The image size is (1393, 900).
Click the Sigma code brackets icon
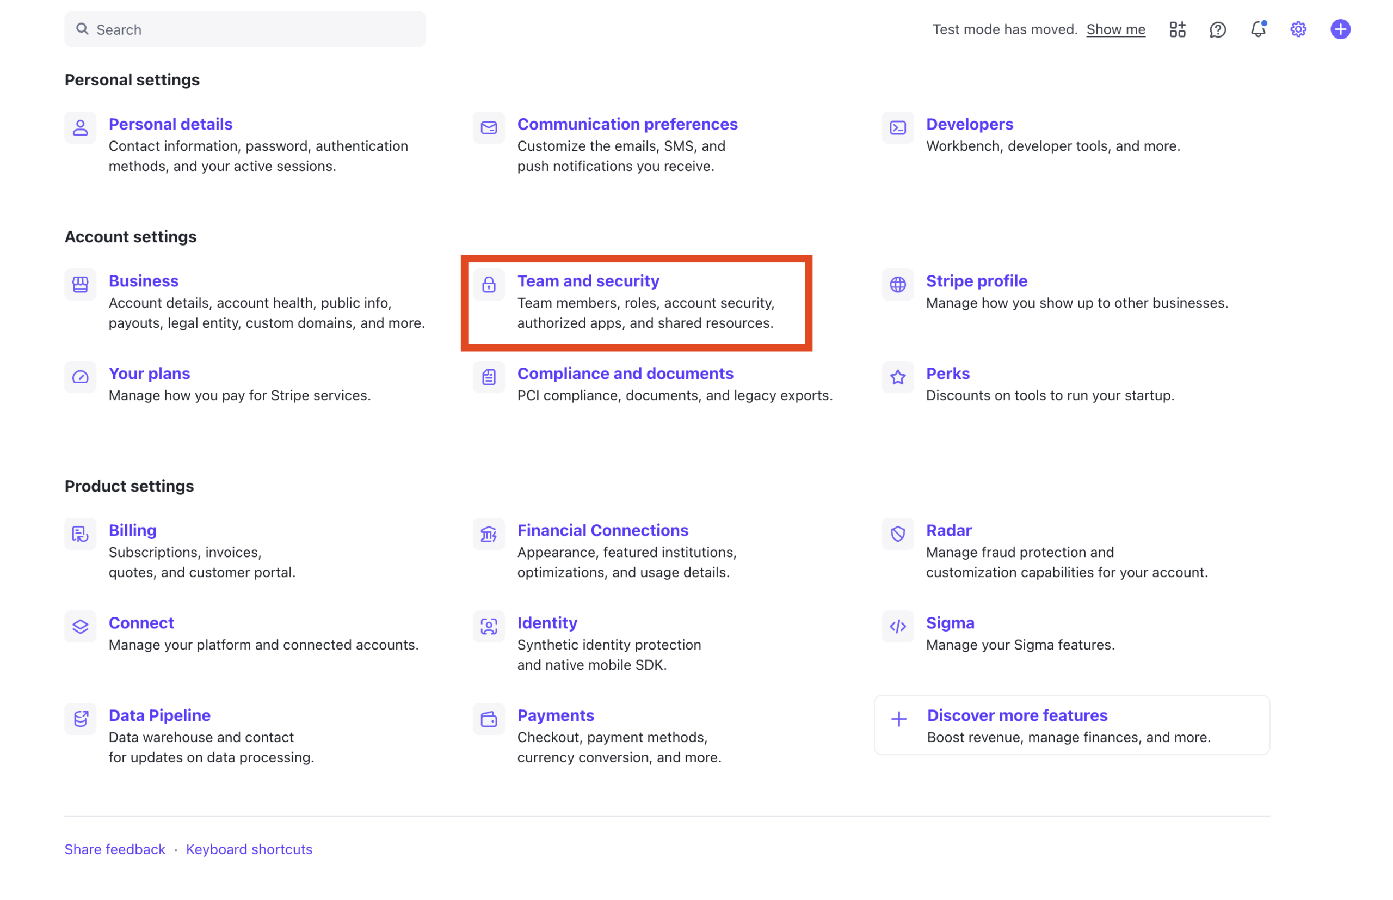click(x=898, y=627)
